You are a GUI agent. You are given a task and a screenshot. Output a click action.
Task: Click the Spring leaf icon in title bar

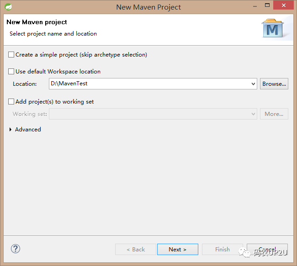coord(8,7)
